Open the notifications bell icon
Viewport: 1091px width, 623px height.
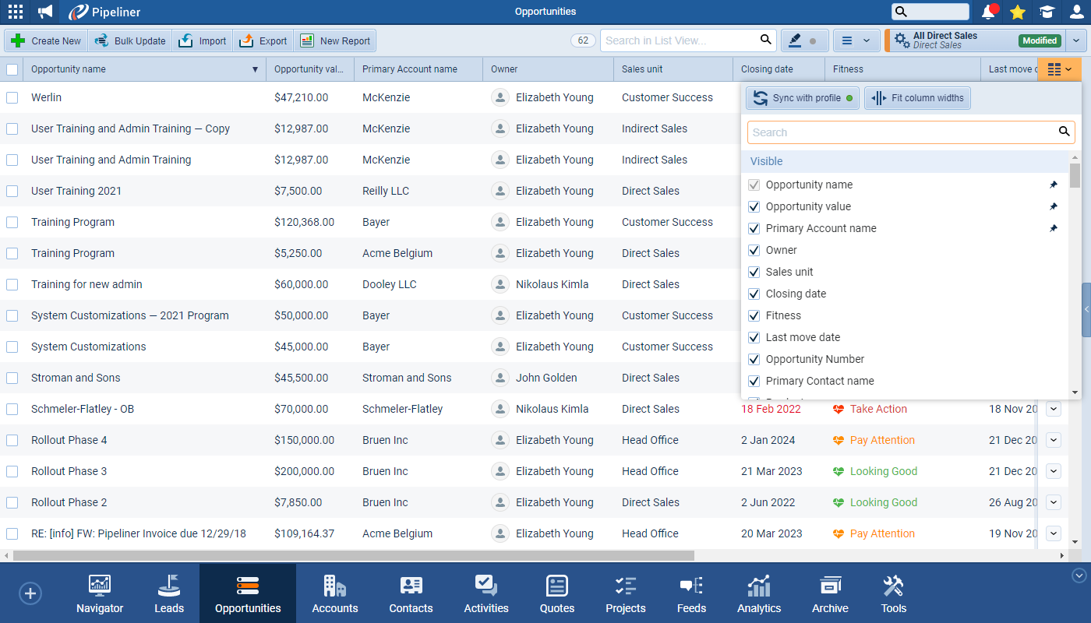pos(989,12)
